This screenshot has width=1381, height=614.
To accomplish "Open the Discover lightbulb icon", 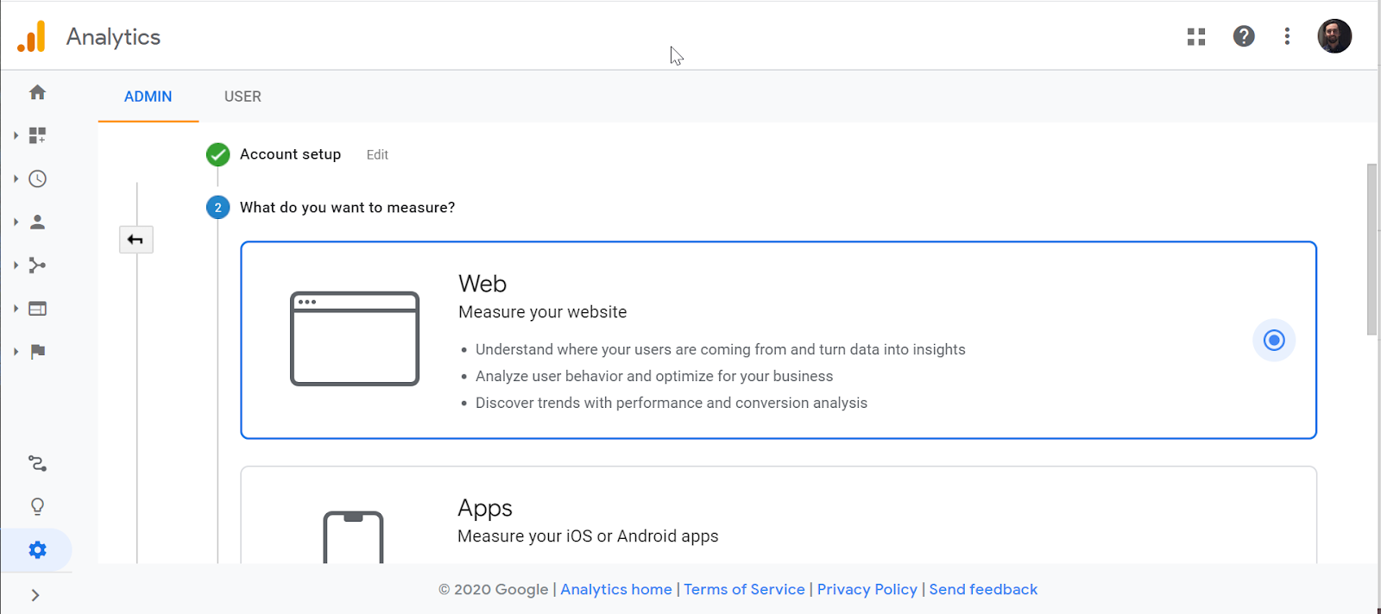I will (37, 506).
